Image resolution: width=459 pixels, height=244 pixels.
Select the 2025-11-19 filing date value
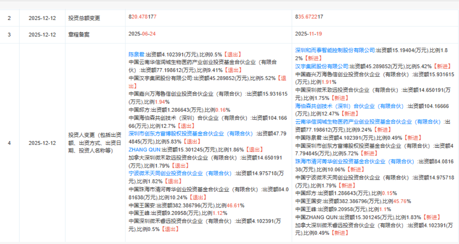pyautogui.click(x=308, y=34)
